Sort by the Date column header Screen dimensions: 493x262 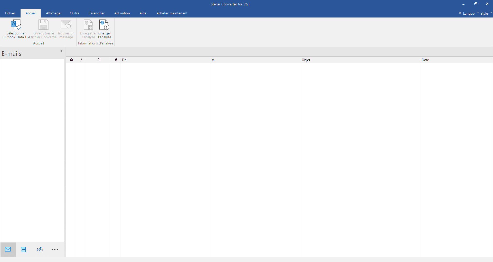pyautogui.click(x=425, y=60)
